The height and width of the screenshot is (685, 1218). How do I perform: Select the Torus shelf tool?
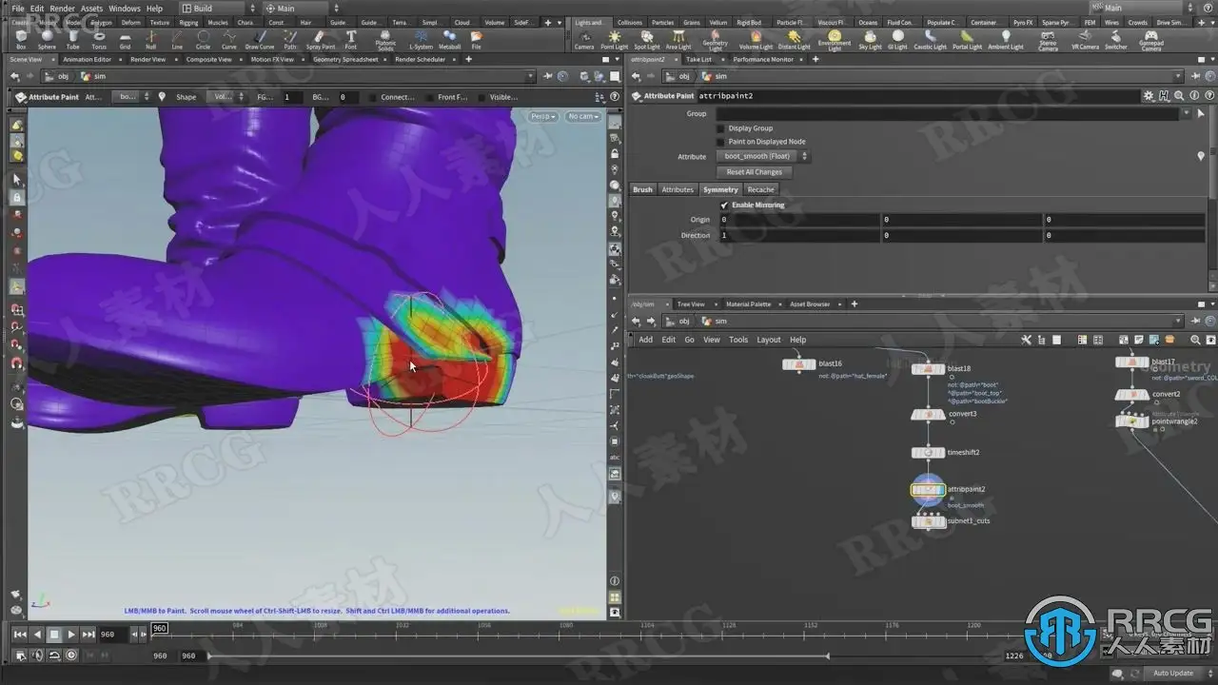[99, 39]
